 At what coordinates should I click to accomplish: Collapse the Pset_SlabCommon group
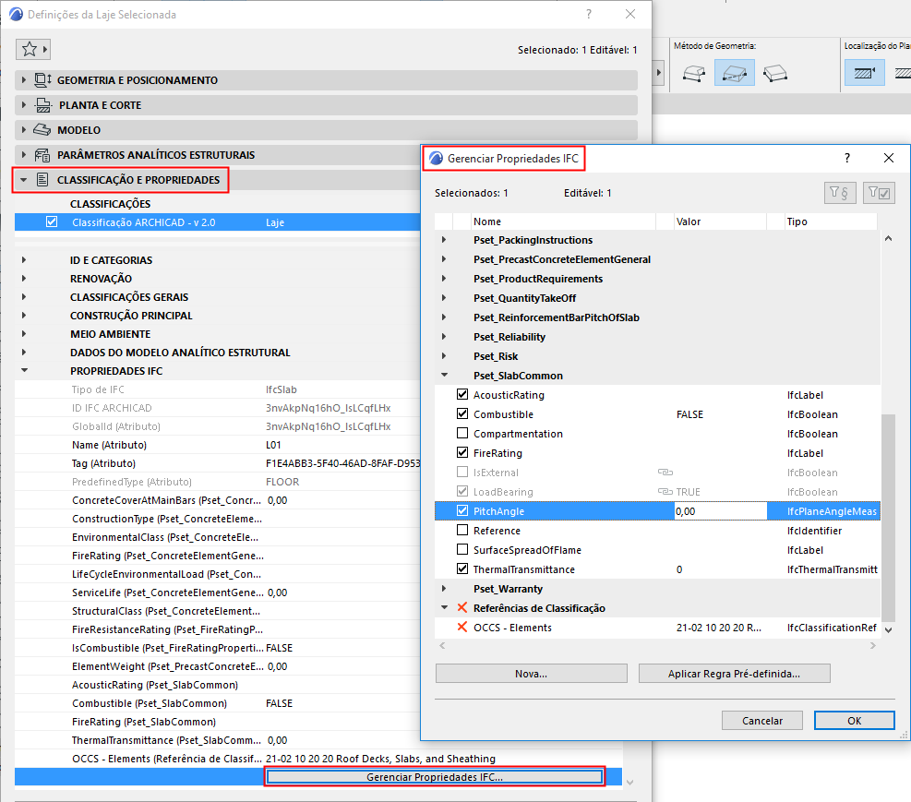(444, 375)
